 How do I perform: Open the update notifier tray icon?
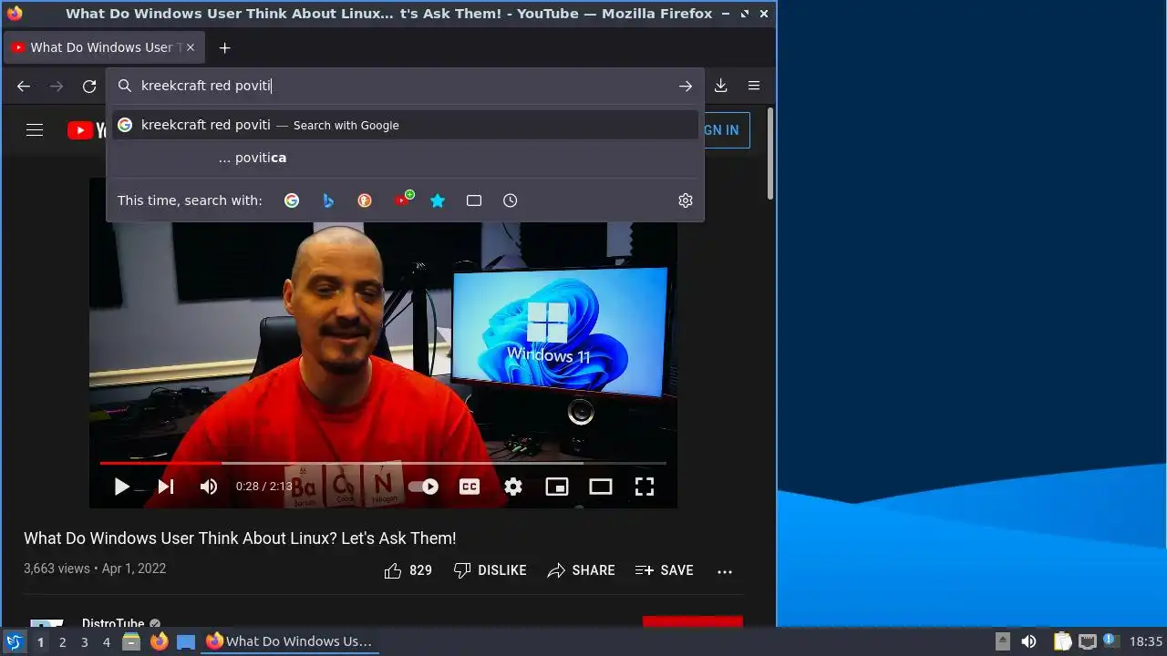(1110, 641)
